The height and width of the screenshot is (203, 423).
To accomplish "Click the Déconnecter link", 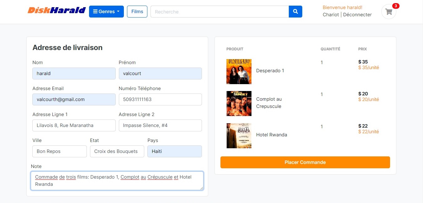I will coord(357,15).
